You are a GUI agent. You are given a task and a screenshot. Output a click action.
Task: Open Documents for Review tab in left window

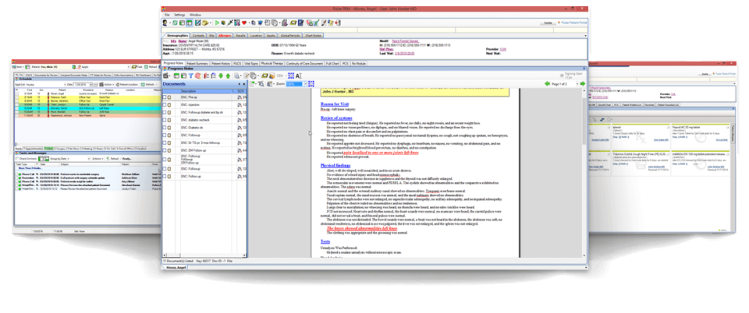(x=46, y=76)
